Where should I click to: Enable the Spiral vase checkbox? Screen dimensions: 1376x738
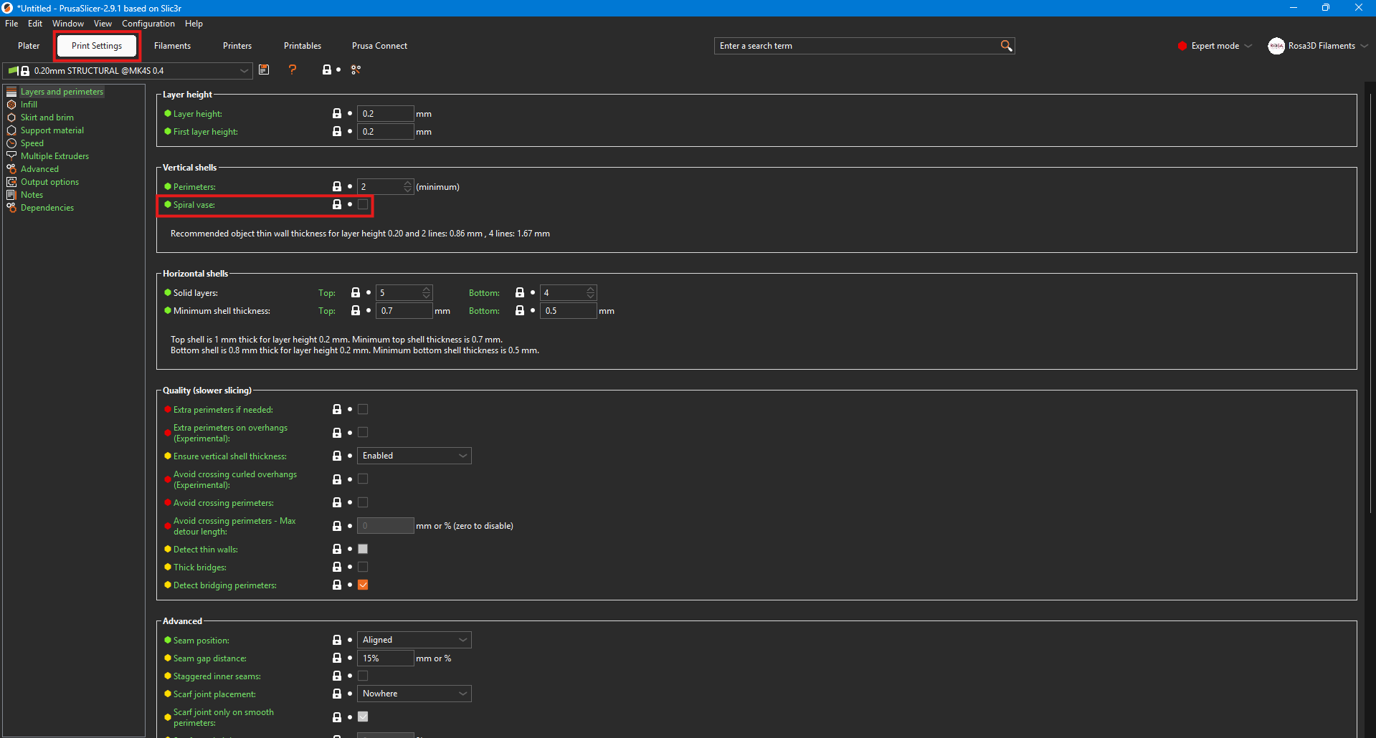363,204
